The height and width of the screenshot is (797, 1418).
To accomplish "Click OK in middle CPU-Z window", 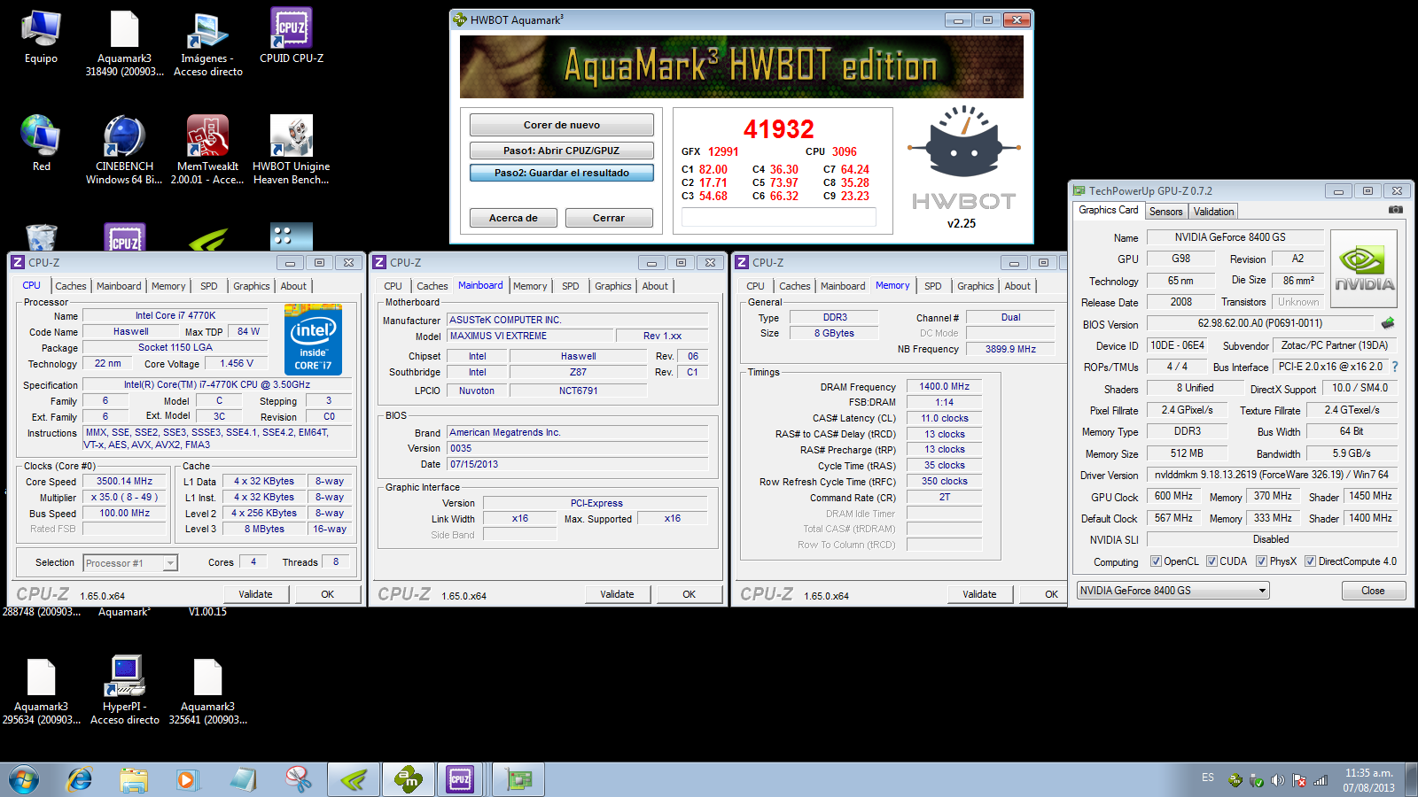I will [689, 594].
